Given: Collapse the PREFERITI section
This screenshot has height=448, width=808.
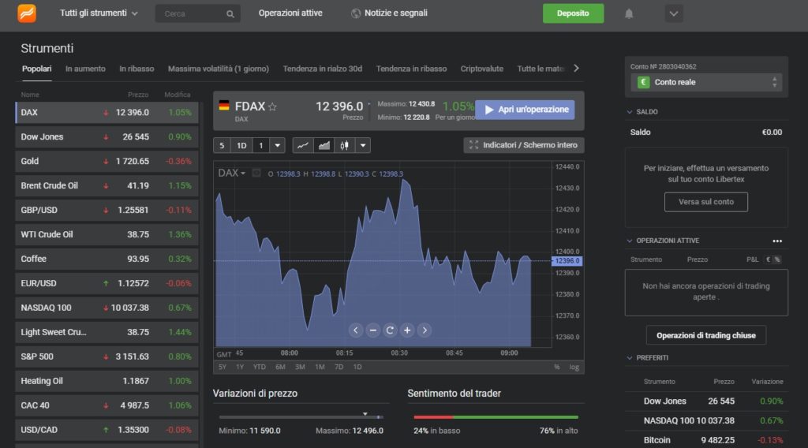Looking at the screenshot, I should 629,358.
